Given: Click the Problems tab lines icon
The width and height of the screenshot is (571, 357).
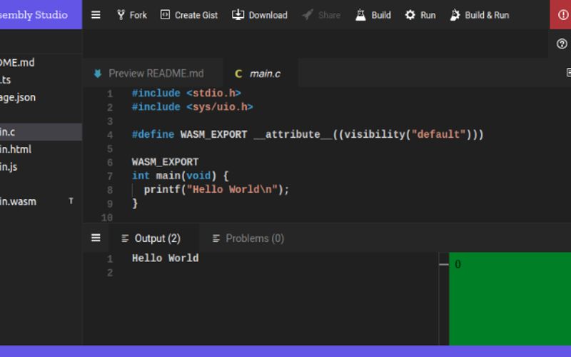Looking at the screenshot, I should (x=216, y=238).
